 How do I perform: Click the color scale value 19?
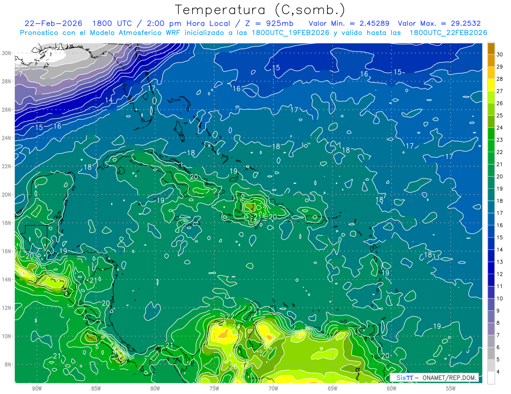(x=500, y=189)
